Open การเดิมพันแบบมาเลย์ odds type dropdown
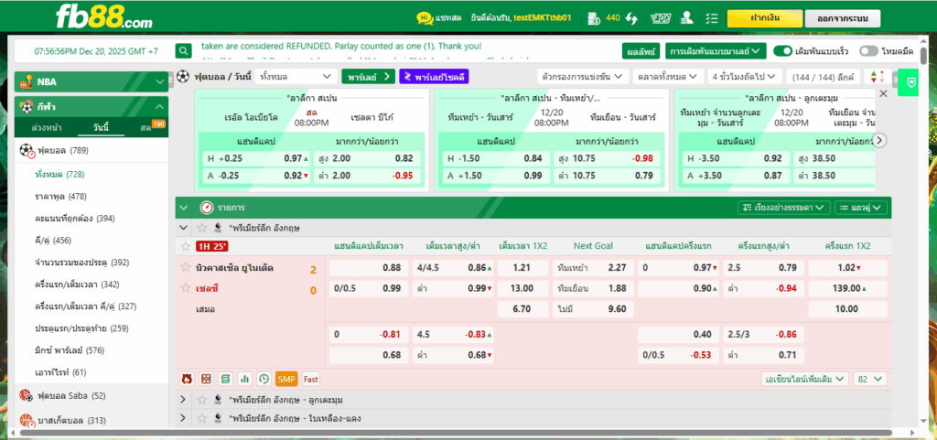Screen dimensions: 937x440 pos(716,50)
